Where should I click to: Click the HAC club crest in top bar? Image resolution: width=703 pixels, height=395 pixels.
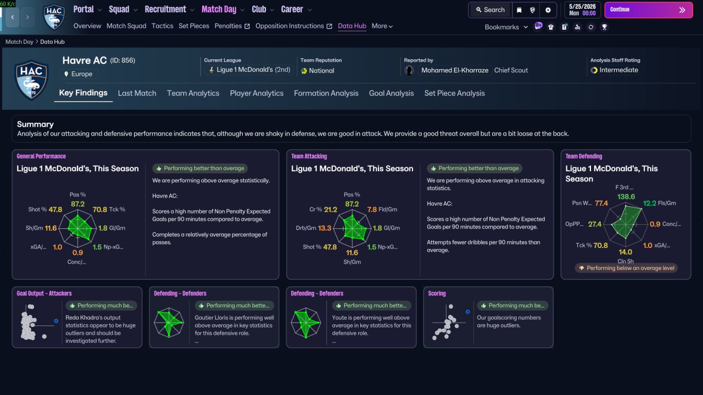point(54,17)
